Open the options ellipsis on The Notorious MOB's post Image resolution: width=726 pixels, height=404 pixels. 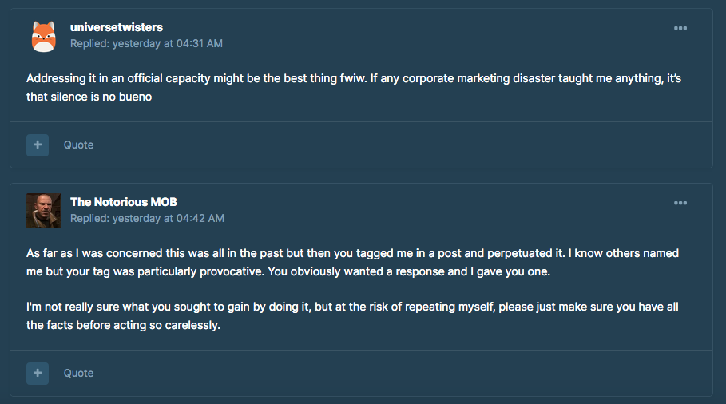click(680, 203)
